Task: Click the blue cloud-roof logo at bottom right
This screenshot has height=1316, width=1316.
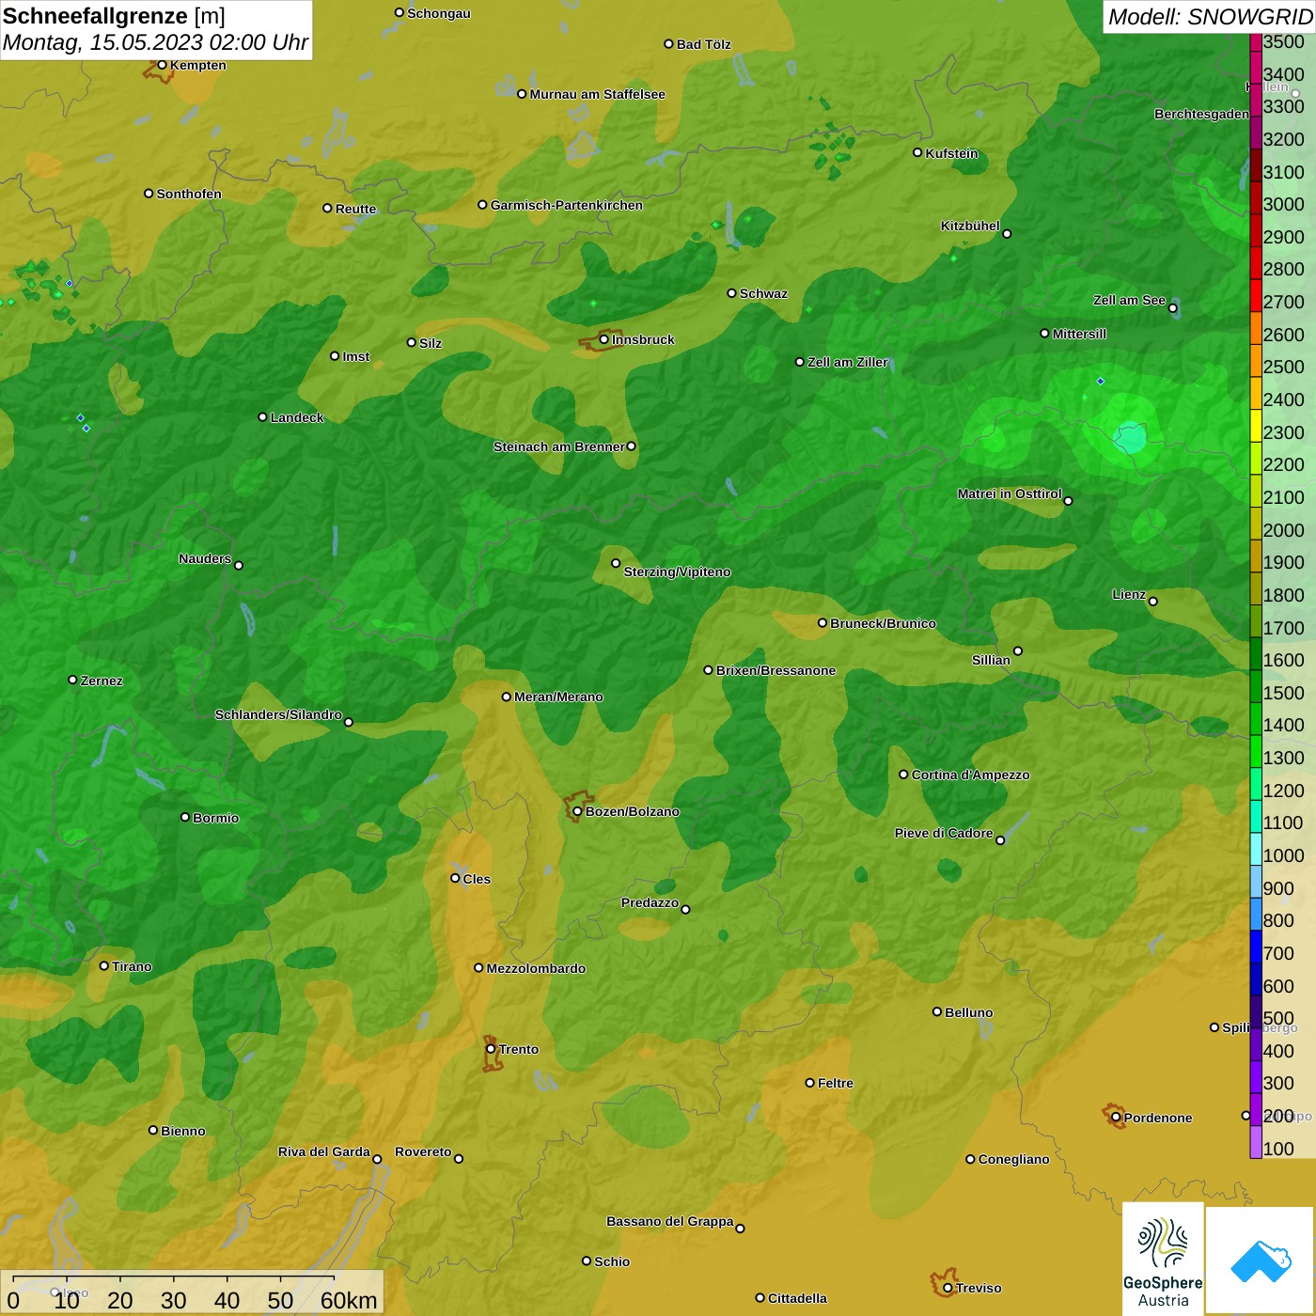Action: click(x=1261, y=1261)
